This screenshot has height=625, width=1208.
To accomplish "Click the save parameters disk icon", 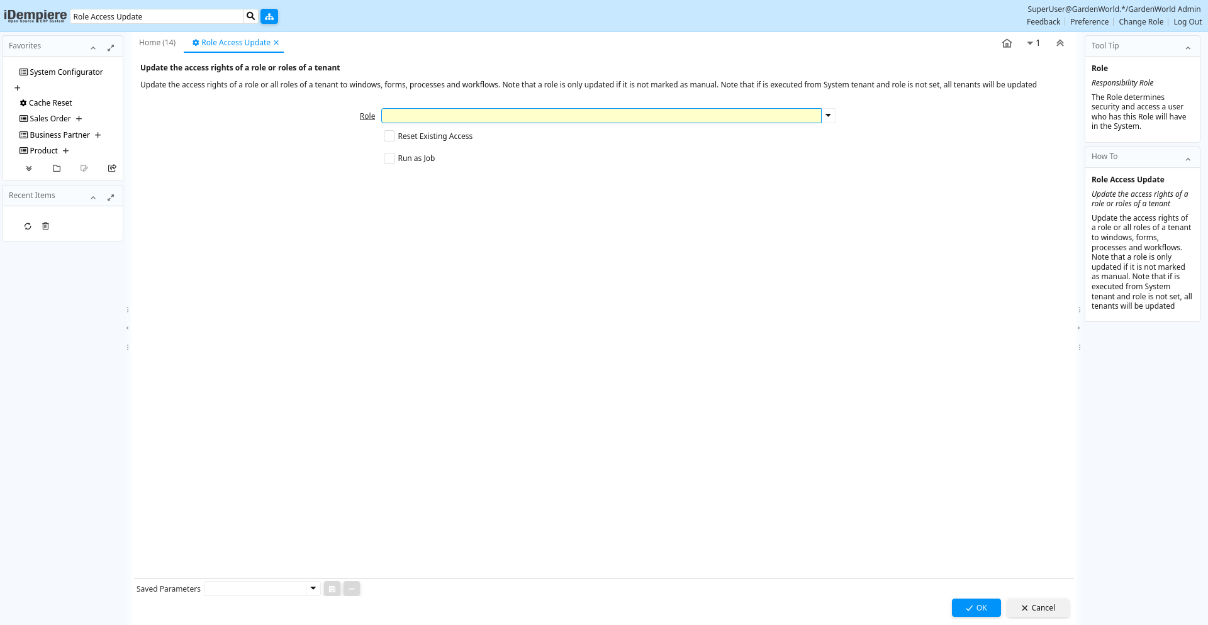I will click(332, 589).
